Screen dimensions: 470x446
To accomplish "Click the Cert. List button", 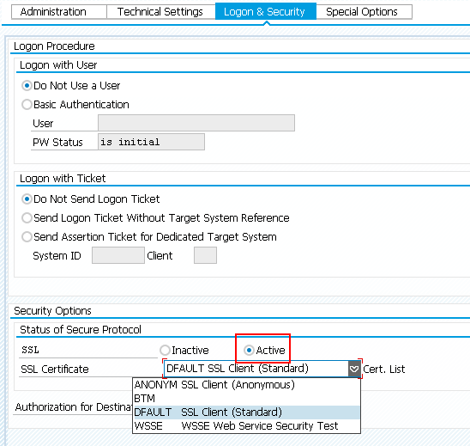I will (x=384, y=370).
